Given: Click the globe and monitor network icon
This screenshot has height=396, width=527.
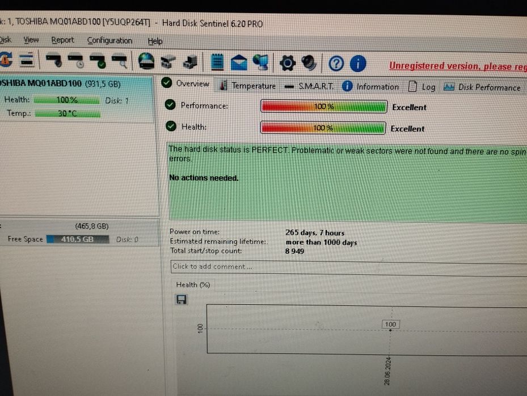Looking at the screenshot, I should tap(261, 63).
